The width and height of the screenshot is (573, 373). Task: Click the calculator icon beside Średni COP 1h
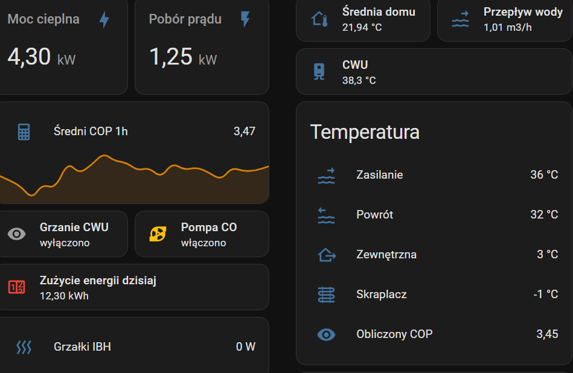point(24,132)
